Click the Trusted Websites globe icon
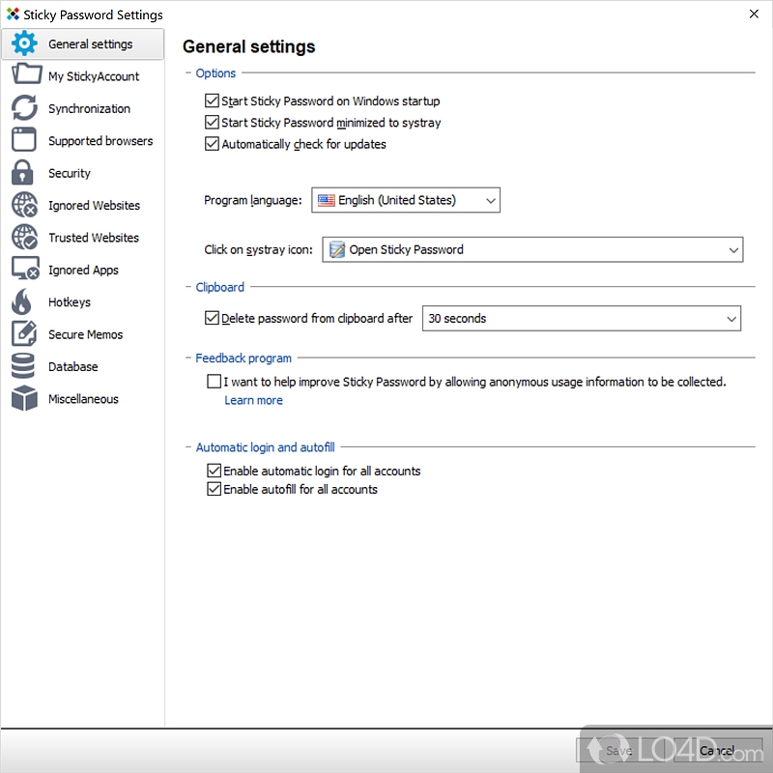 pyautogui.click(x=25, y=237)
